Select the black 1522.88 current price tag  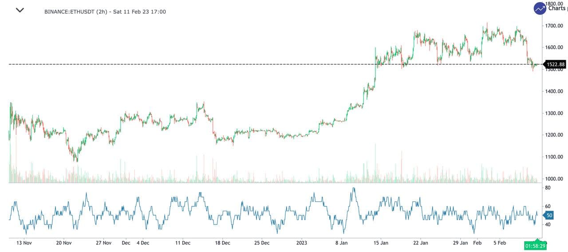[x=555, y=64]
